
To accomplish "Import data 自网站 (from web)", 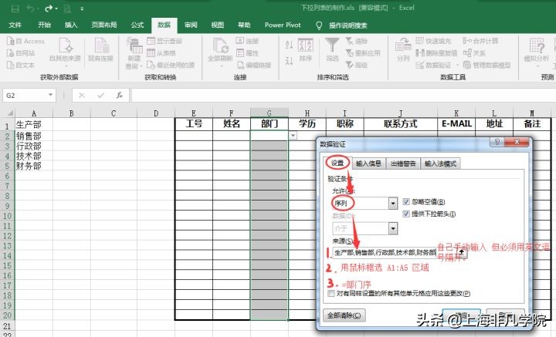I will click(x=22, y=53).
